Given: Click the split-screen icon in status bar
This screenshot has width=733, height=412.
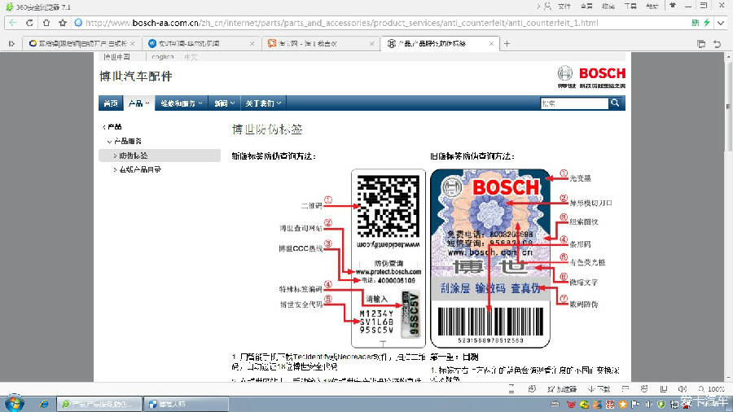Looking at the screenshot, I should (x=663, y=388).
